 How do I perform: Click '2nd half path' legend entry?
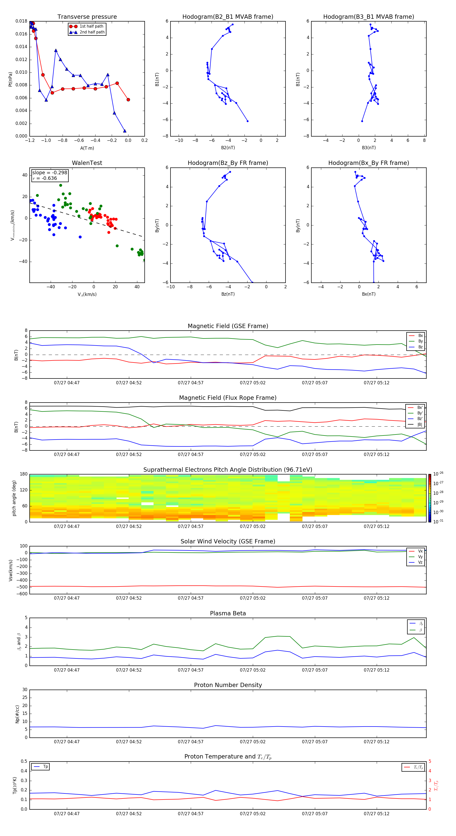pos(87,32)
